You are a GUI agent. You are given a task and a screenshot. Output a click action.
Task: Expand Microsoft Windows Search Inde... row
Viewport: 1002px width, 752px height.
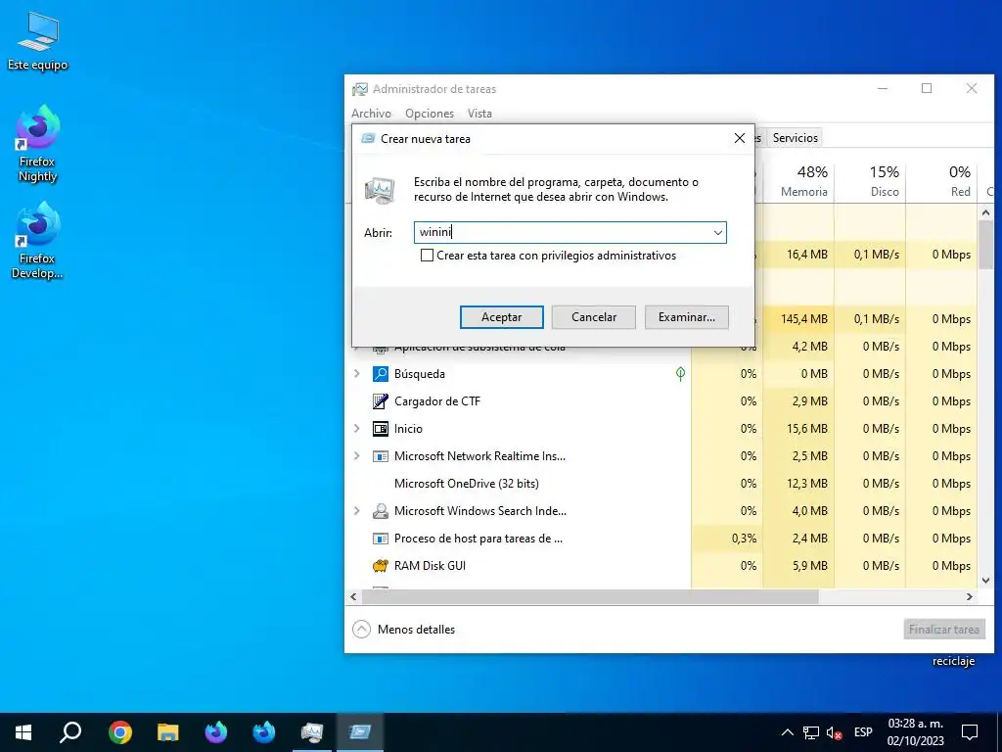(357, 511)
